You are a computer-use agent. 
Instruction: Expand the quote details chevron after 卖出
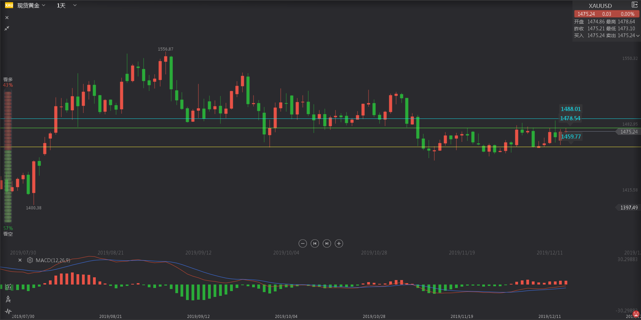[638, 35]
